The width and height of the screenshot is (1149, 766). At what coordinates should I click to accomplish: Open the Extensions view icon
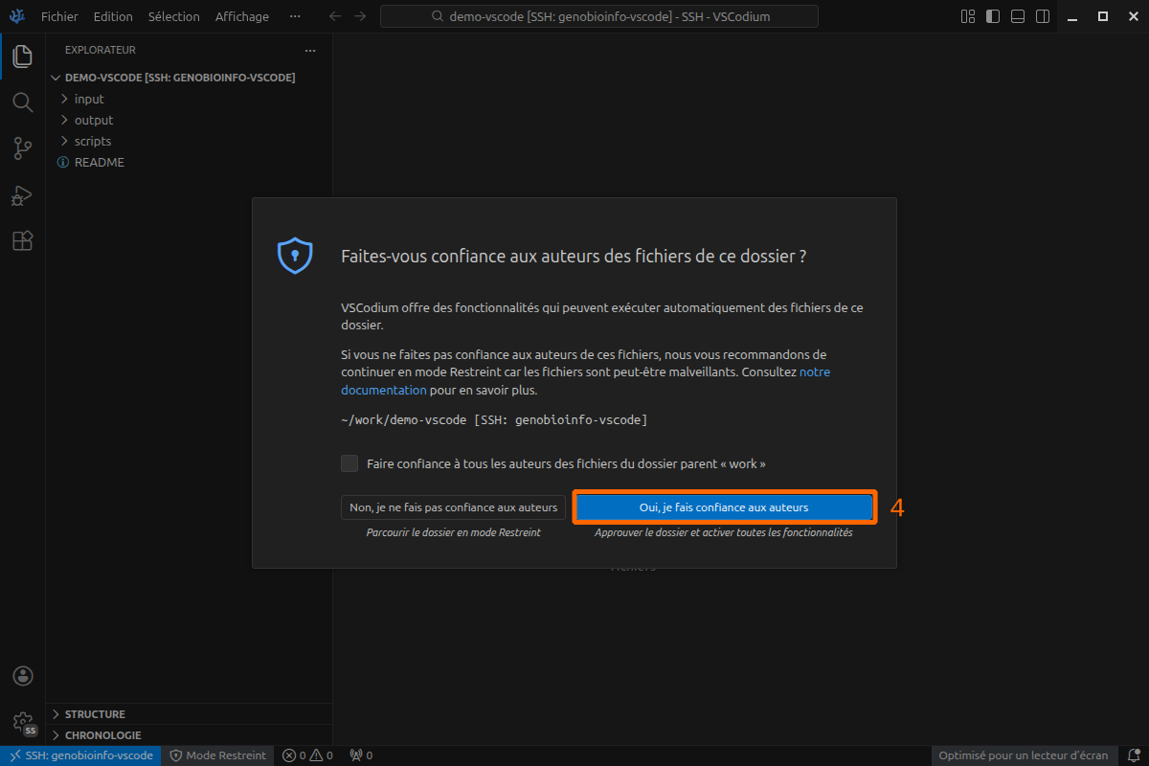click(x=22, y=241)
